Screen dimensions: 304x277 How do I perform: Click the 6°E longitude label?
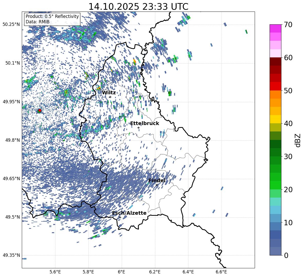pos(121,272)
